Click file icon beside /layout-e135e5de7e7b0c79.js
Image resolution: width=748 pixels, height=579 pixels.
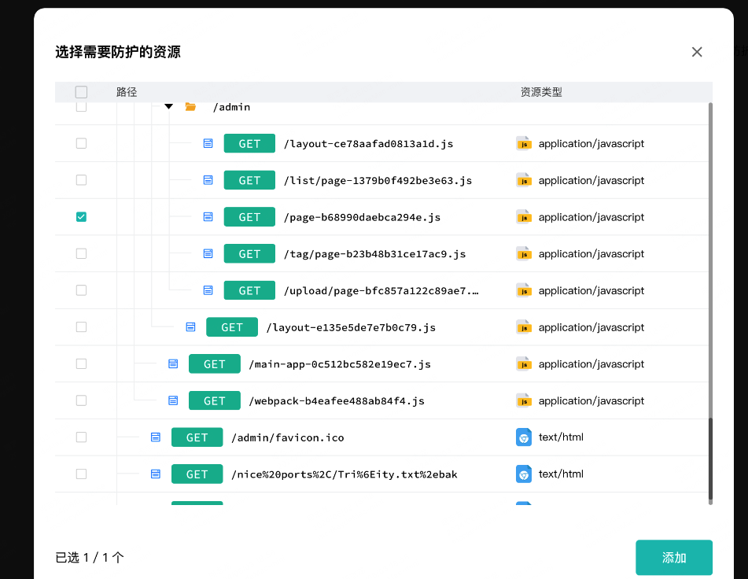190,326
